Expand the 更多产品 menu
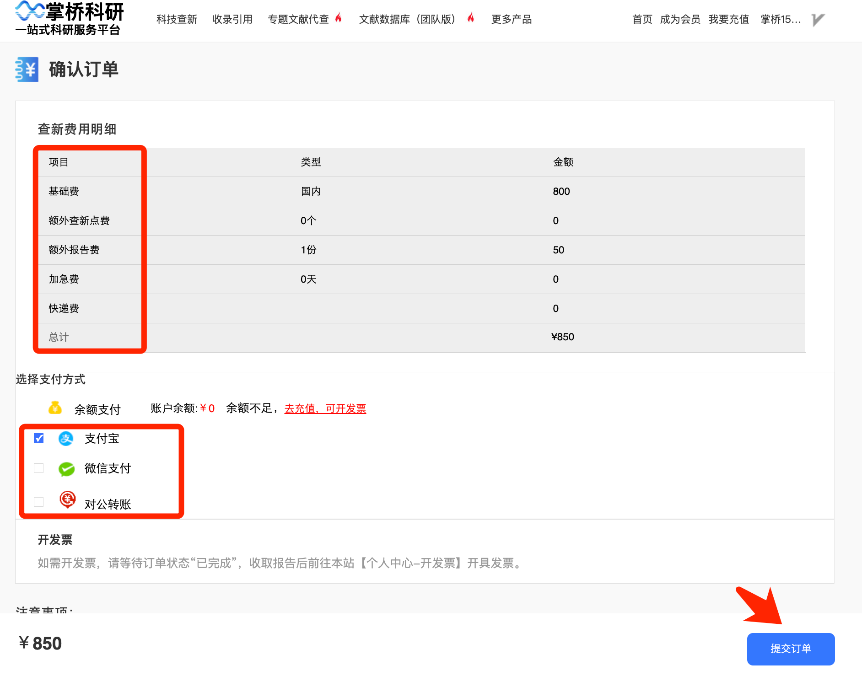This screenshot has height=676, width=862. 512,19
